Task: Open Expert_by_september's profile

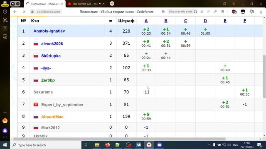Action: 62,105
